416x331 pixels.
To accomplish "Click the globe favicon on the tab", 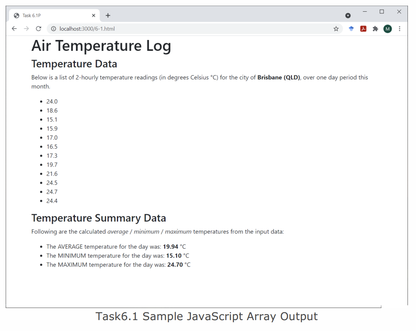I will [16, 15].
